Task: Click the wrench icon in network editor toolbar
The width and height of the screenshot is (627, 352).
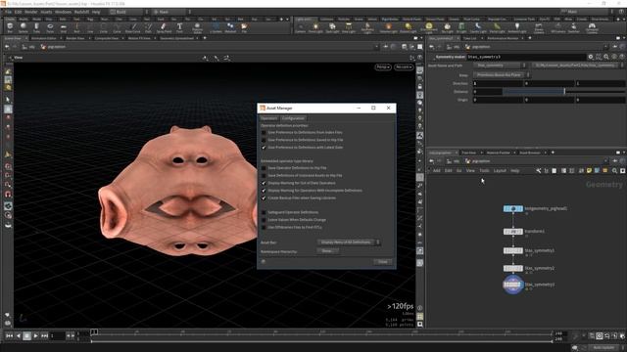Action: point(539,171)
